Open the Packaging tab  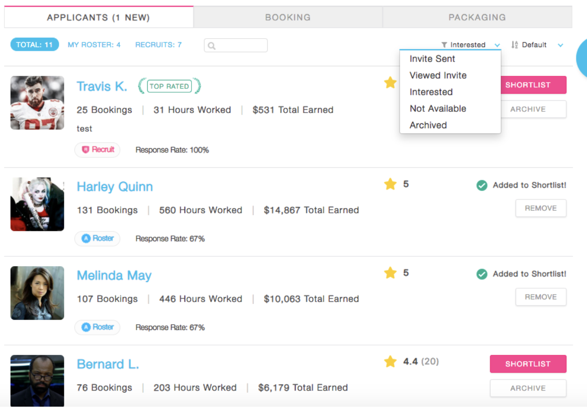(477, 17)
